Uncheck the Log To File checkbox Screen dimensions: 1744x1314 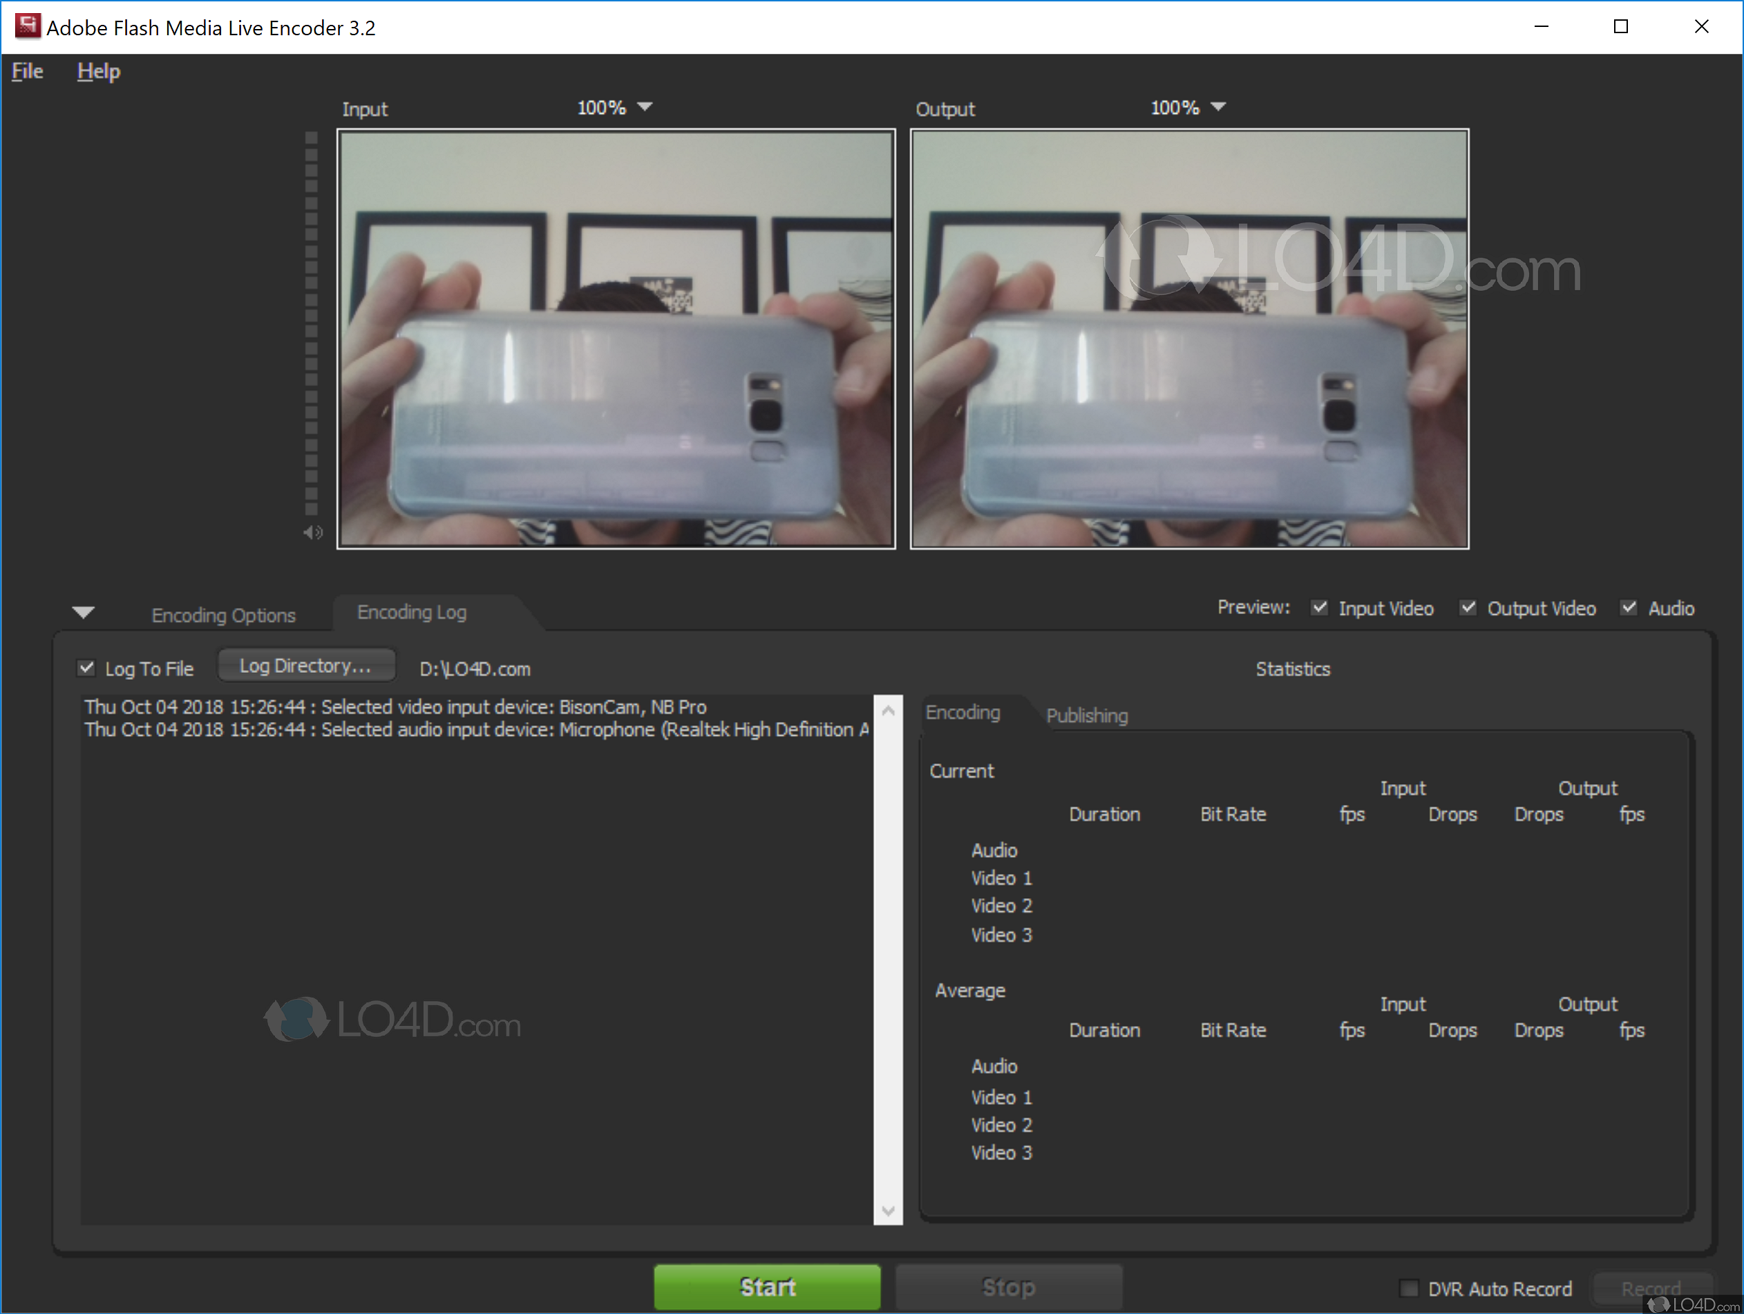(x=87, y=669)
